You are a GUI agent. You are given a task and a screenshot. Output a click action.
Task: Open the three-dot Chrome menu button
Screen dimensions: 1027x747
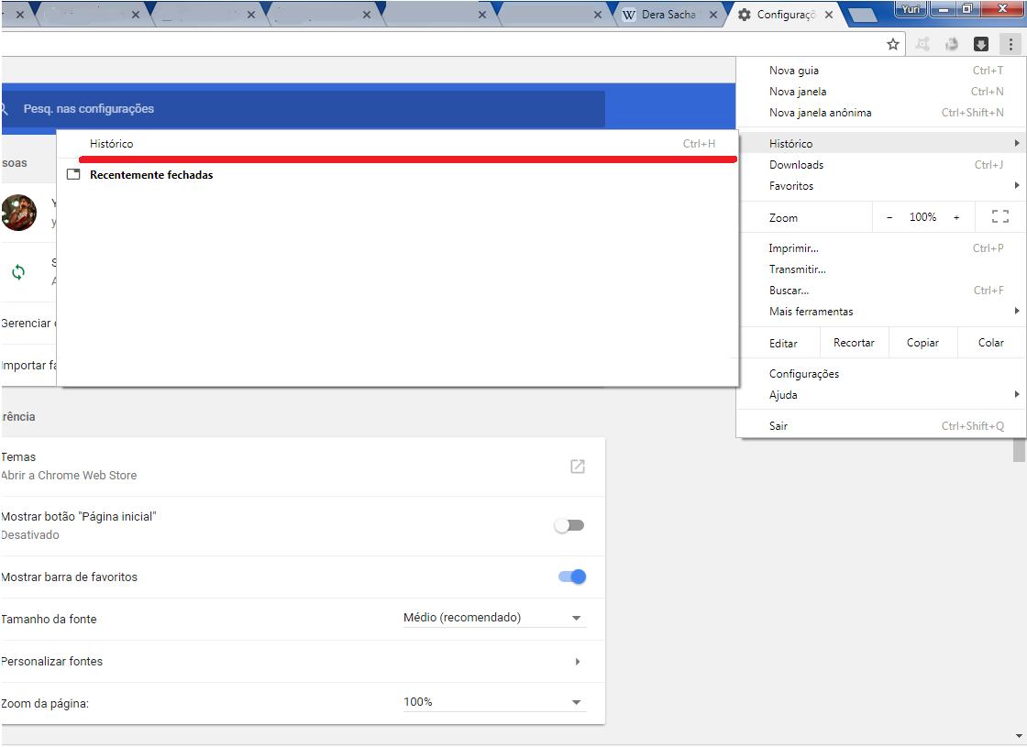[x=1010, y=44]
